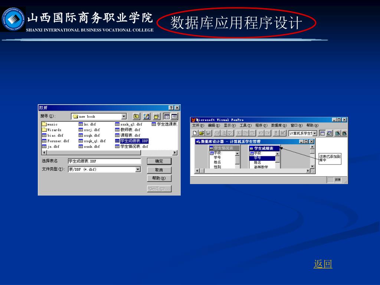Viewport: 380px width, 285px height.
Task: Click the Paste icon in FoxPro toolbar
Action: point(252,133)
